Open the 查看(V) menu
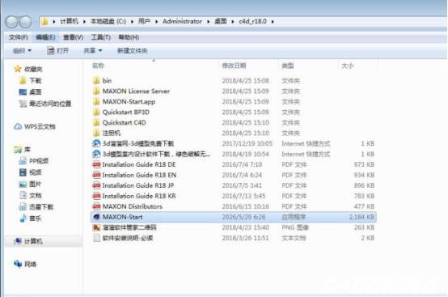 click(x=73, y=37)
